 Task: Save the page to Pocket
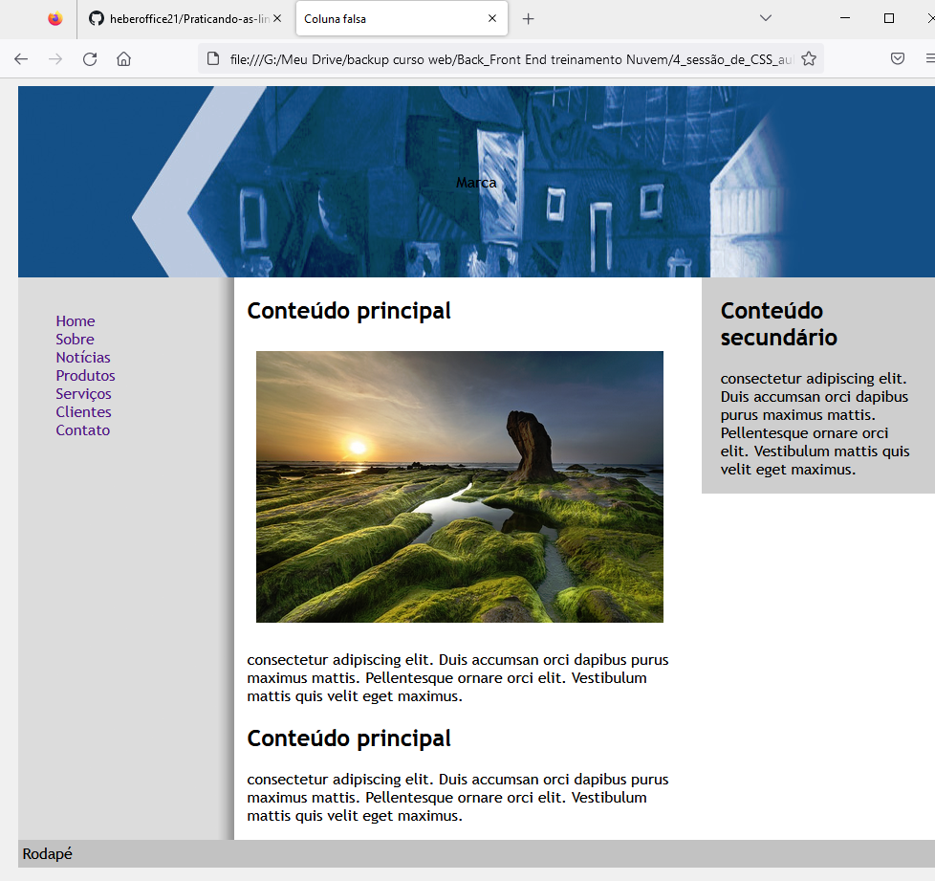[x=898, y=58]
